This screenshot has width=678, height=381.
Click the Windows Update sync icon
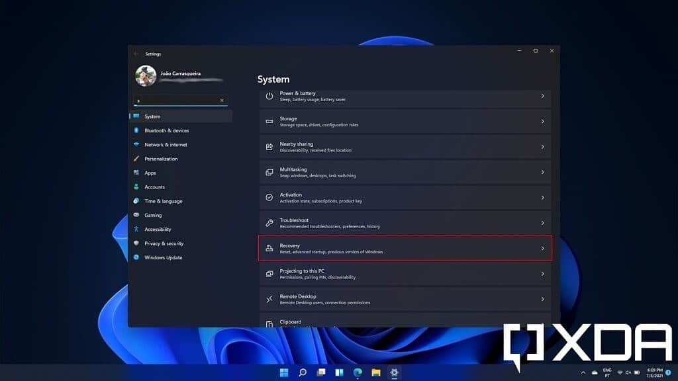point(136,257)
